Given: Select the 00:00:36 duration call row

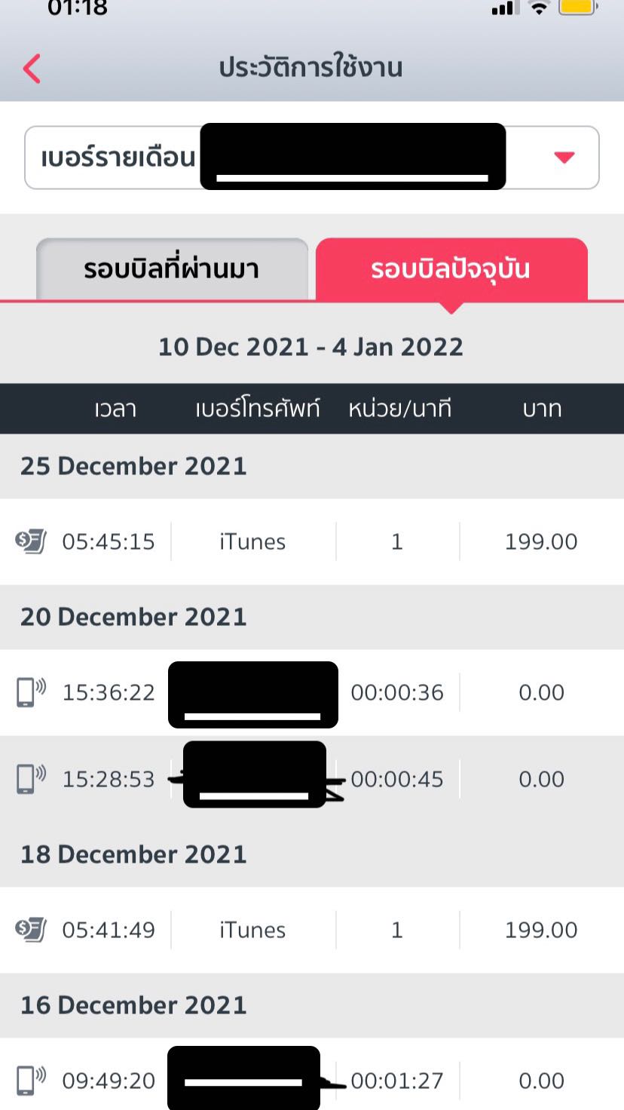Looking at the screenshot, I should [x=312, y=692].
